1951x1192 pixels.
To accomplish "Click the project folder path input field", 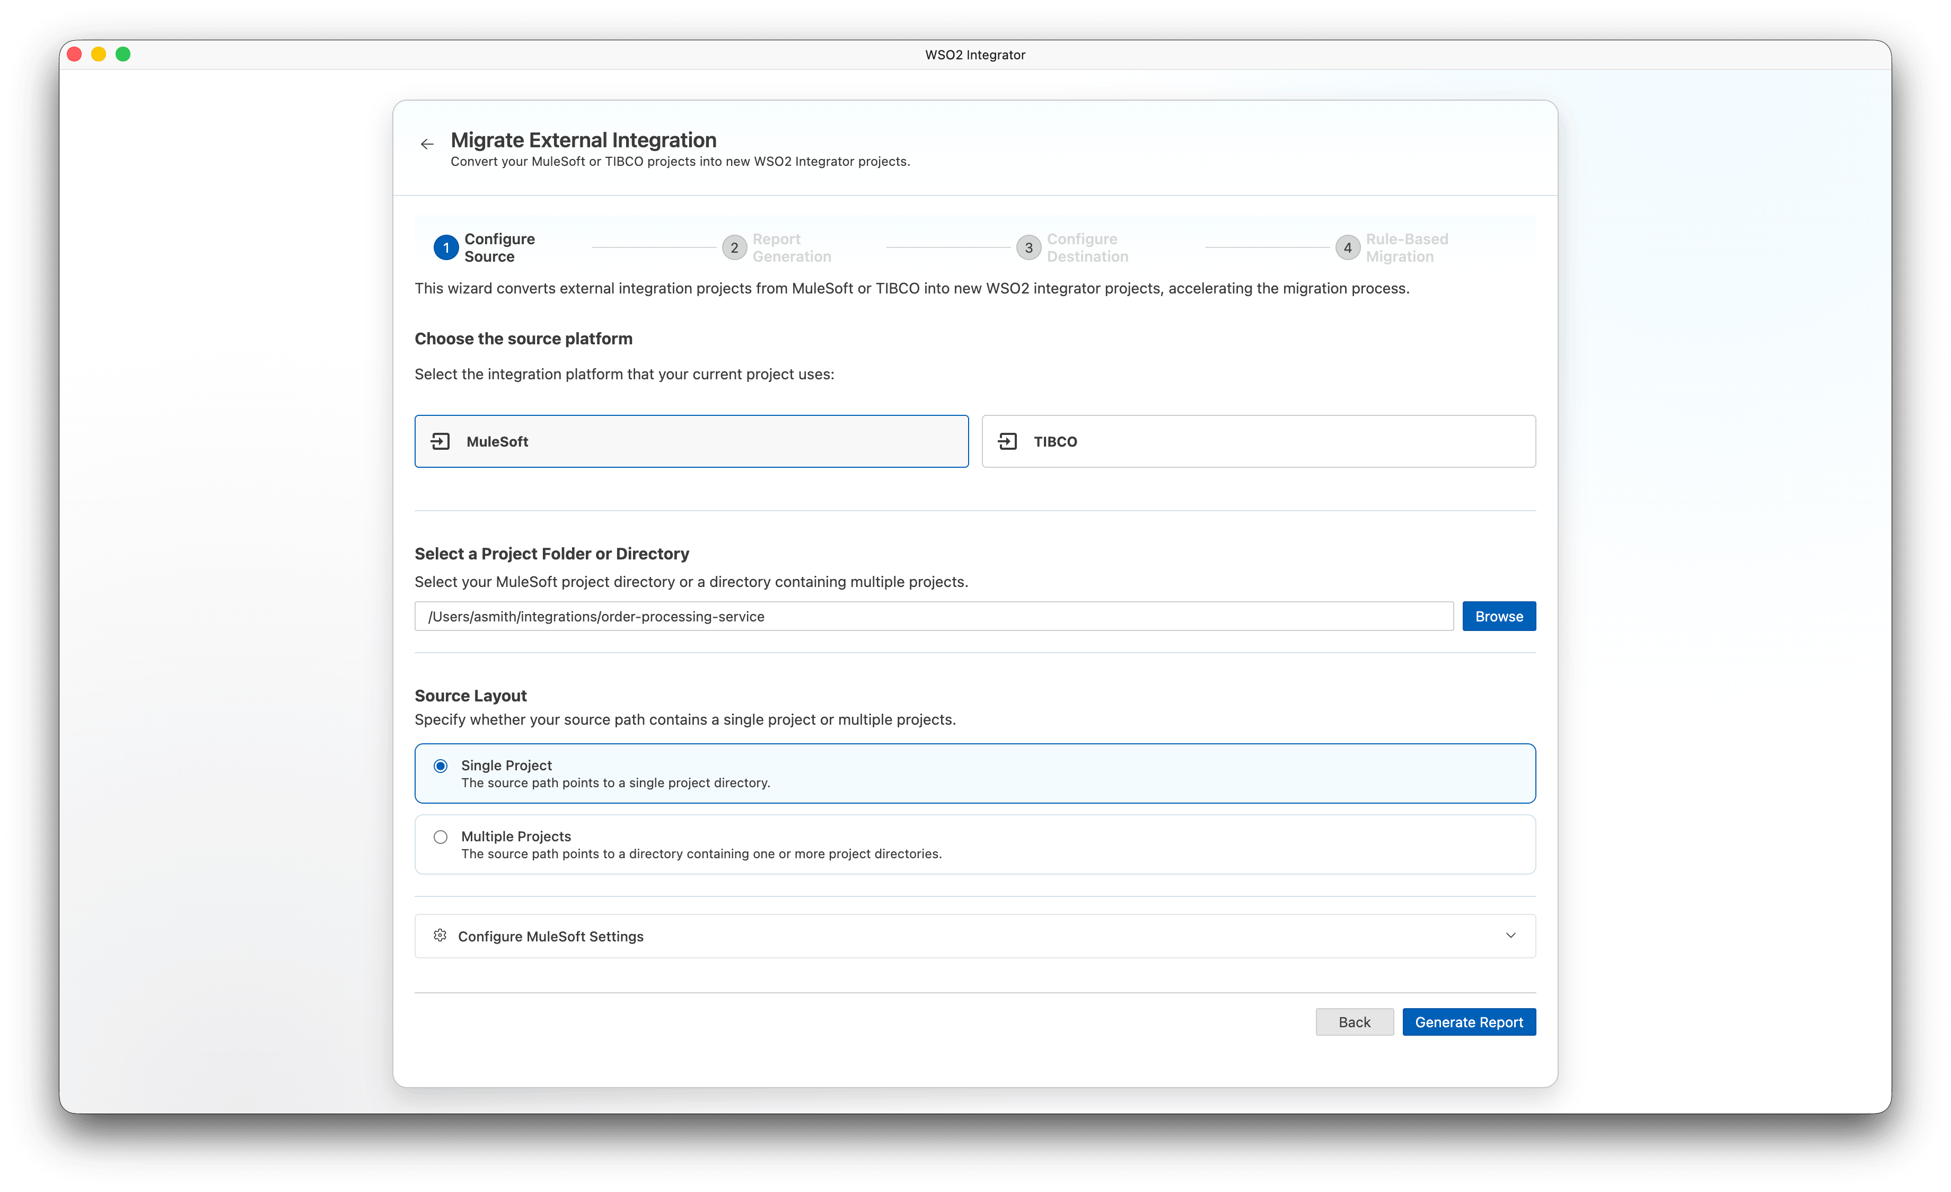I will (934, 616).
